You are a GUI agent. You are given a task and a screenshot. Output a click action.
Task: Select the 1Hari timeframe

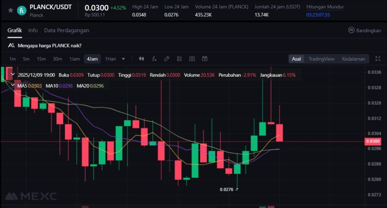(110, 59)
